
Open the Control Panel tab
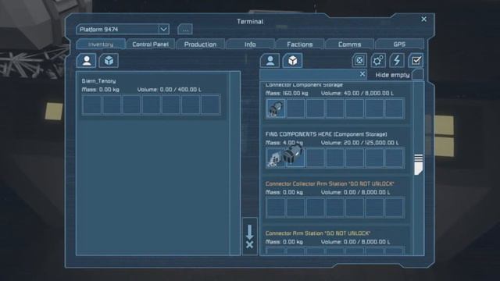150,44
